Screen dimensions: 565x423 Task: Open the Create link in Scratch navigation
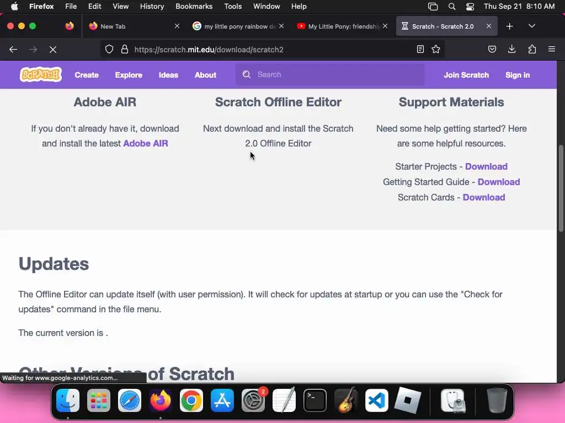click(x=87, y=75)
